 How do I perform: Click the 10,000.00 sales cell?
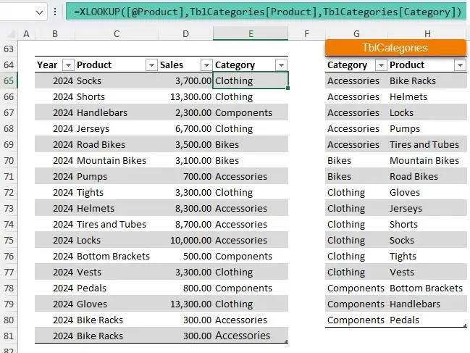(185, 240)
